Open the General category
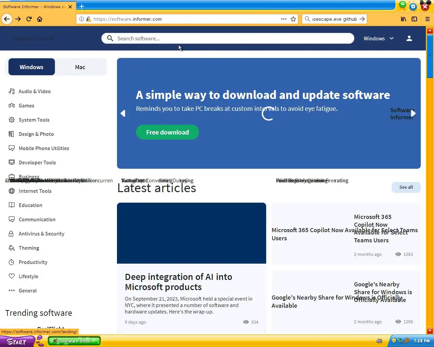434x347 pixels. 23,291
